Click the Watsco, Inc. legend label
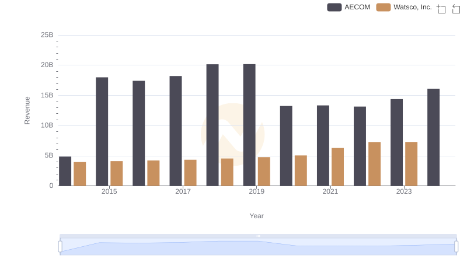The width and height of the screenshot is (467, 269). pyautogui.click(x=413, y=8)
